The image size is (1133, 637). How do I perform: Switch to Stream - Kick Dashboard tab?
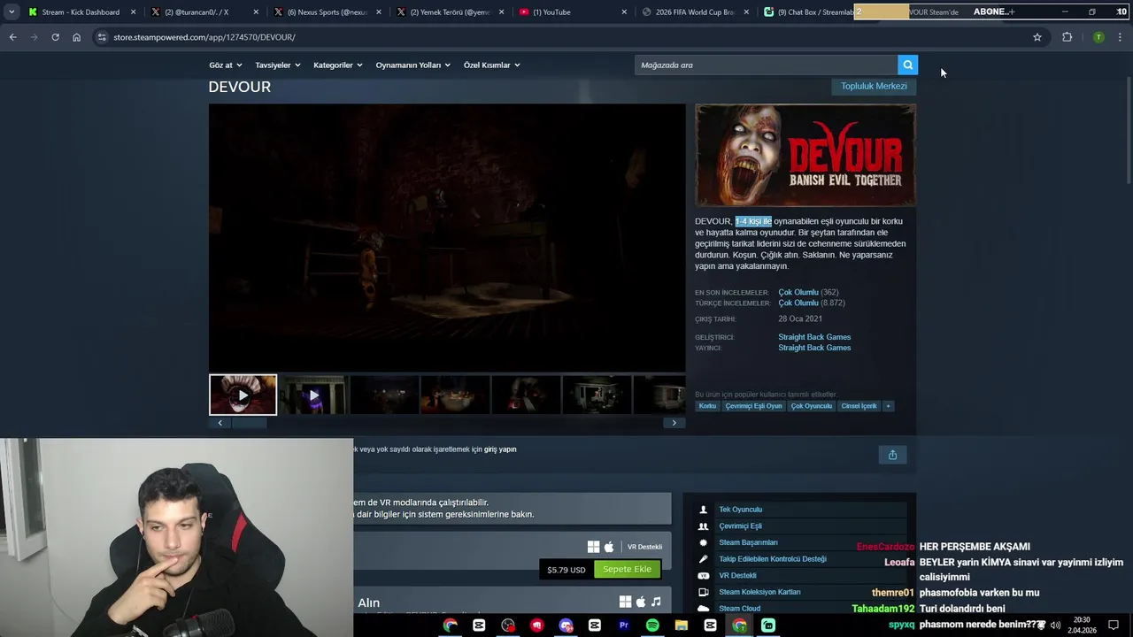[81, 12]
